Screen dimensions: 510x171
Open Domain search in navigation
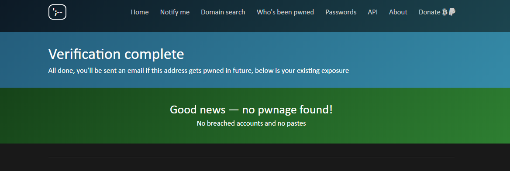point(223,12)
